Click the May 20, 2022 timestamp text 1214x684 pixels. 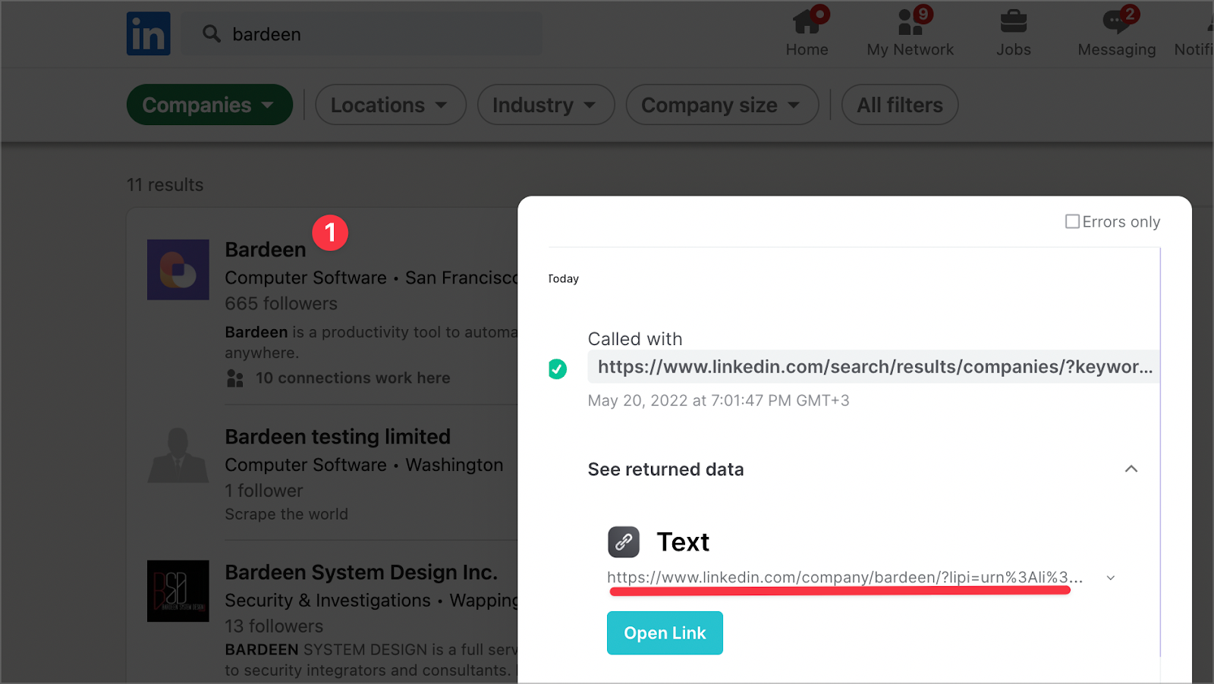tap(719, 400)
